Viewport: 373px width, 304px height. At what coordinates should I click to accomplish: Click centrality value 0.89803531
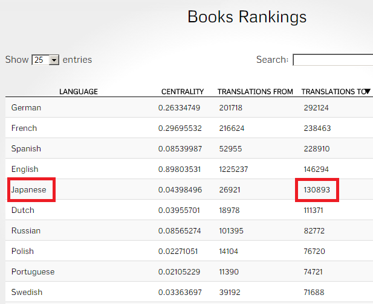coord(180,169)
